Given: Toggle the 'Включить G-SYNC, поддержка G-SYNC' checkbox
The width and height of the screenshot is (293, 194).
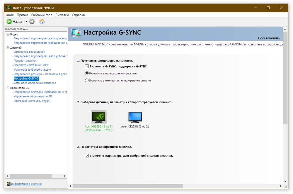Looking at the screenshot, I should tap(87, 67).
